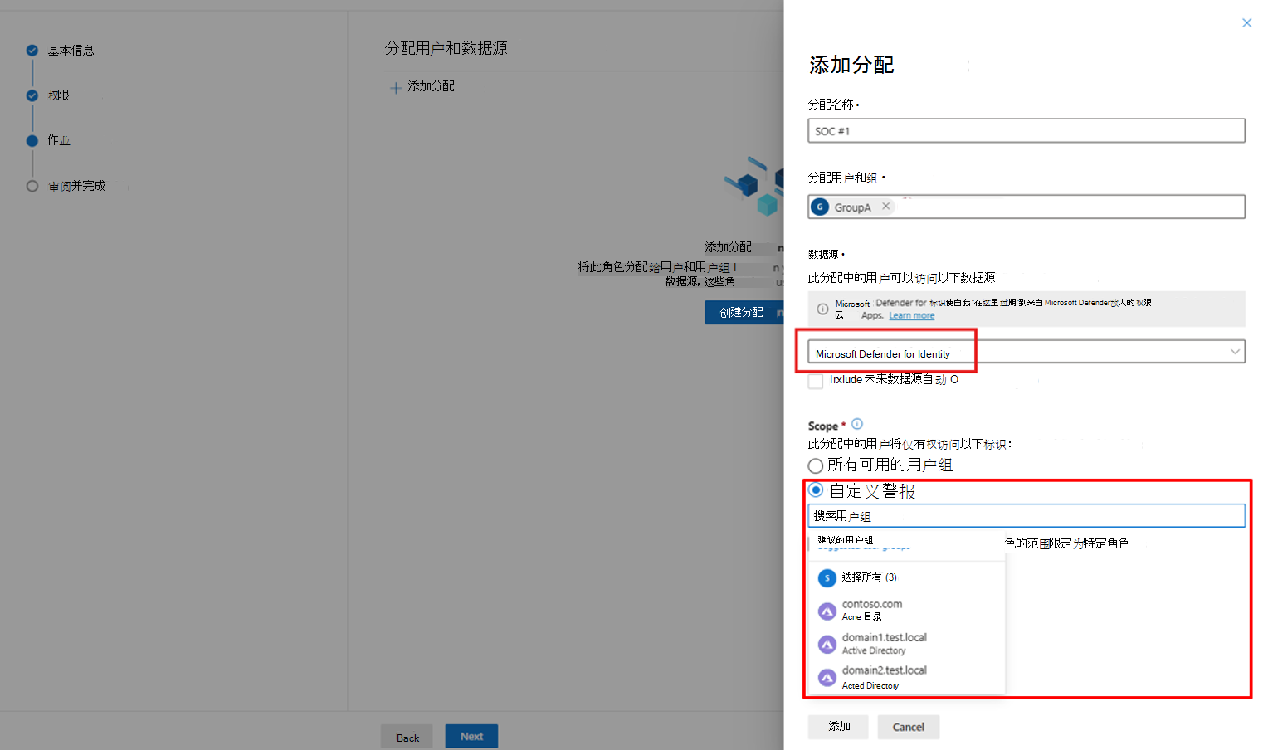The width and height of the screenshot is (1263, 750).
Task: Click the Cancel button
Action: tap(909, 727)
